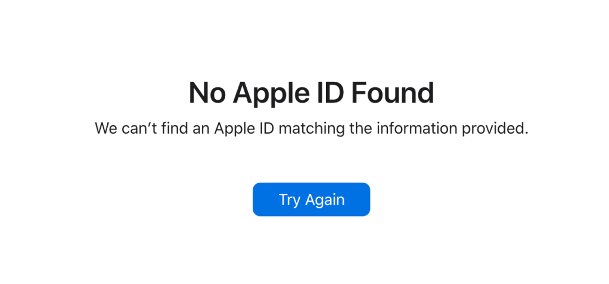The height and width of the screenshot is (284, 609).
Task: Click the Try Again button
Action: pyautogui.click(x=311, y=199)
